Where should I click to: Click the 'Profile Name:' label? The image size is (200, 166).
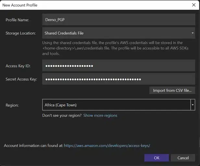(x=17, y=20)
